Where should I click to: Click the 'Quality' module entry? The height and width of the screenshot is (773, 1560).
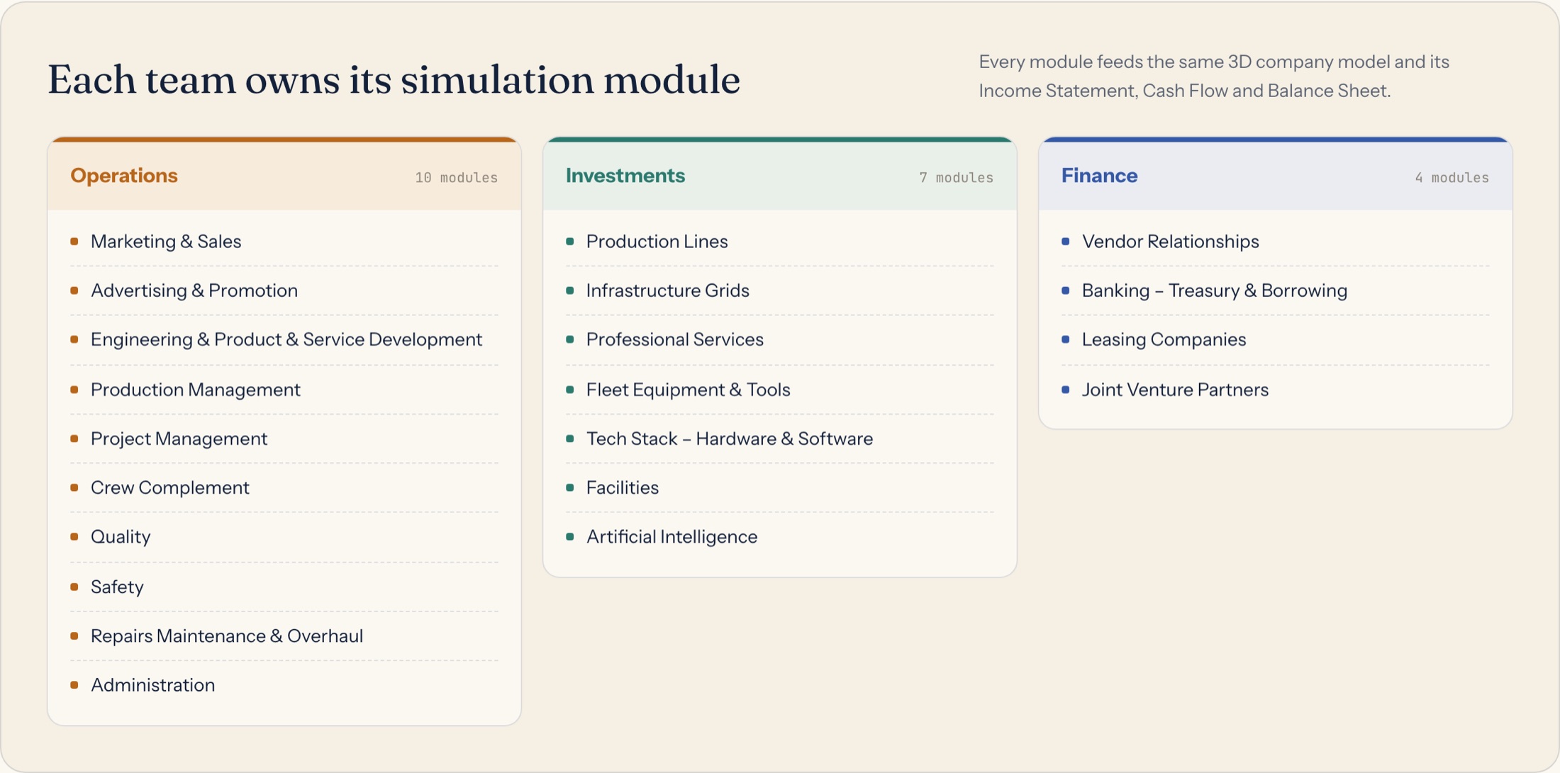pyautogui.click(x=284, y=536)
